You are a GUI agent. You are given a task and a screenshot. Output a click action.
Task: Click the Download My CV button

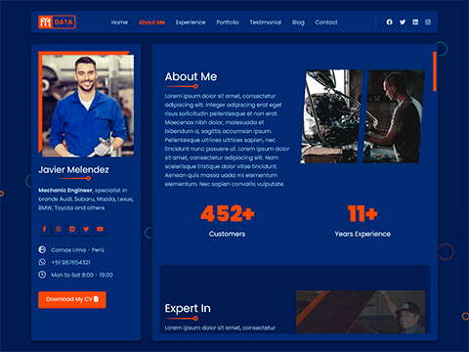(x=72, y=299)
